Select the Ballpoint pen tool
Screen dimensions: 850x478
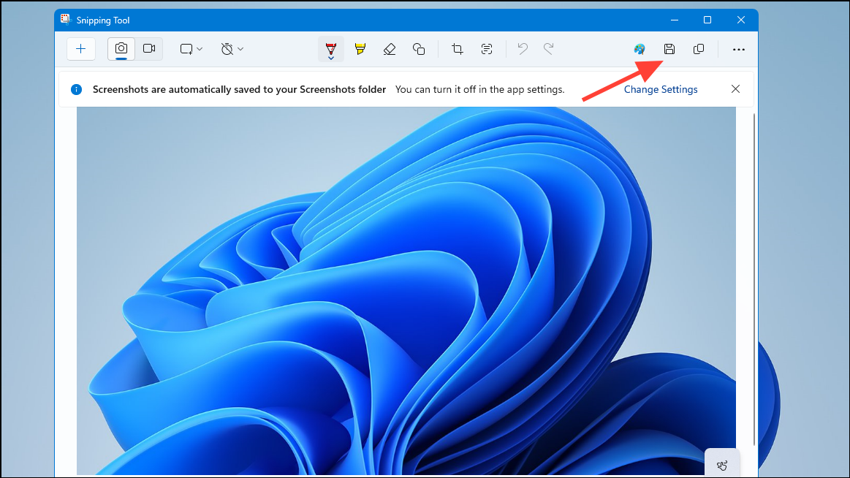(x=330, y=47)
